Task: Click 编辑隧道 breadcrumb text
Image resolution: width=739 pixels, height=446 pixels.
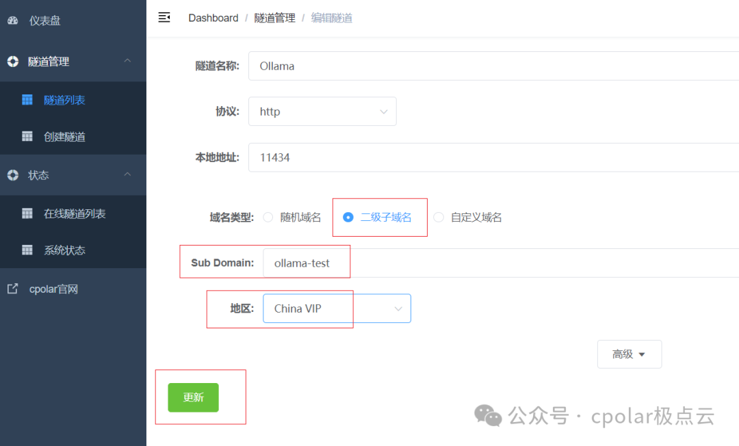Action: coord(332,18)
